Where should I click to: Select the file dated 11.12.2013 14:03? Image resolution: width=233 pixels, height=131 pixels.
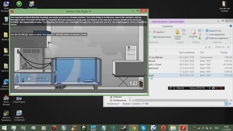pyautogui.click(x=191, y=72)
